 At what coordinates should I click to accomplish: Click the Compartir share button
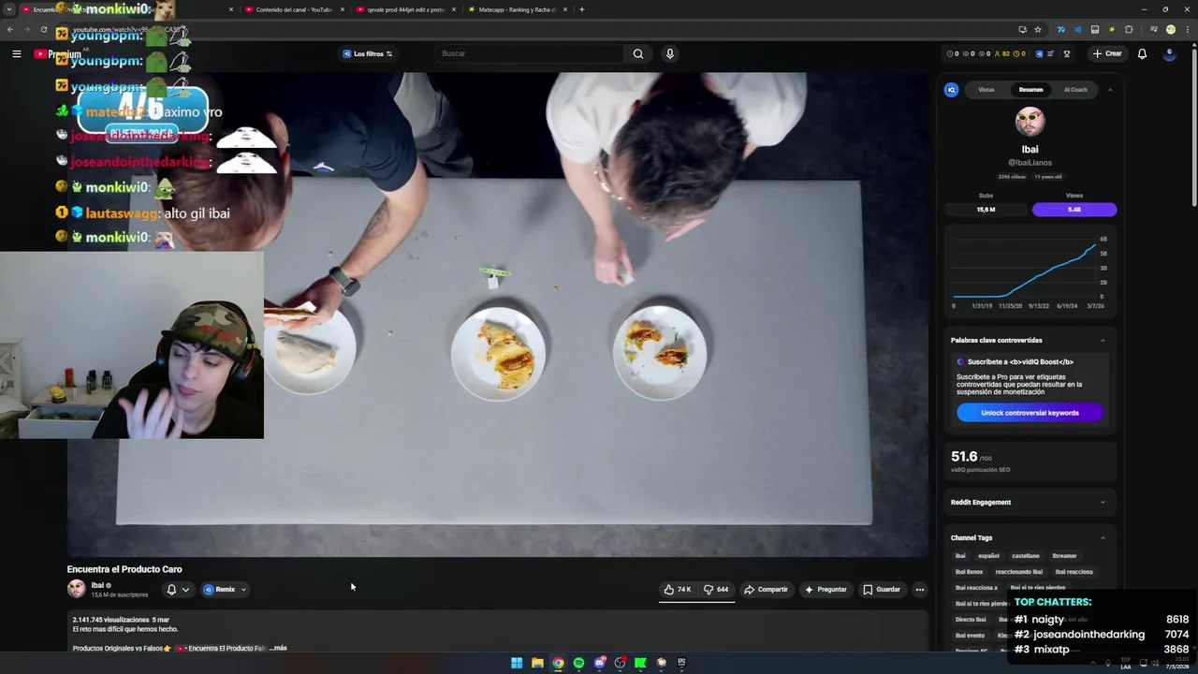pyautogui.click(x=766, y=590)
